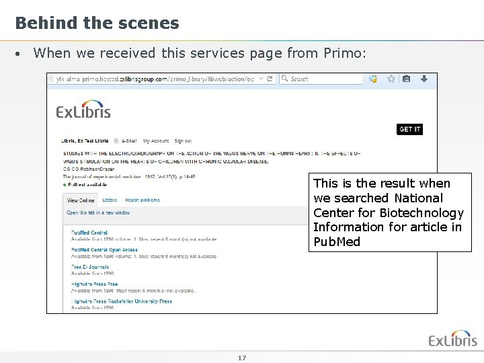This screenshot has height=363, width=484.
Task: Reload the page with the browser refresh icon
Action: click(x=270, y=79)
